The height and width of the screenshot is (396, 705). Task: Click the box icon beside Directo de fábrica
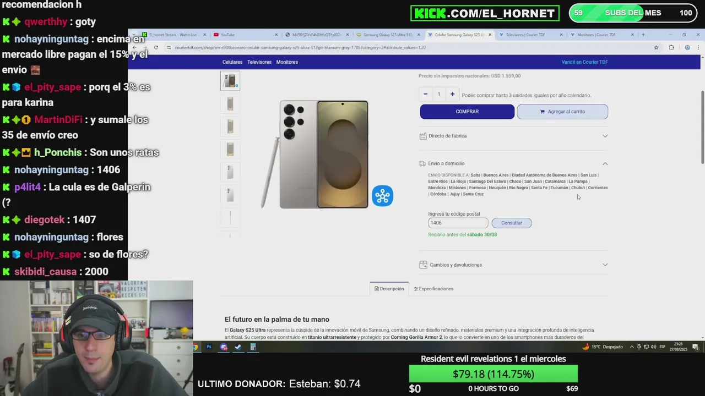423,136
